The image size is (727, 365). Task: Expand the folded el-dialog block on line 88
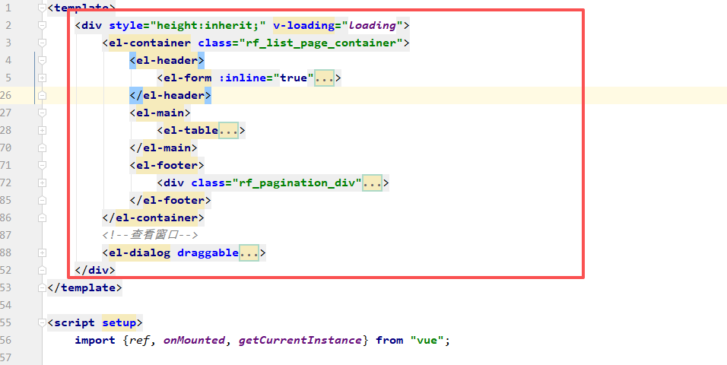click(43, 252)
